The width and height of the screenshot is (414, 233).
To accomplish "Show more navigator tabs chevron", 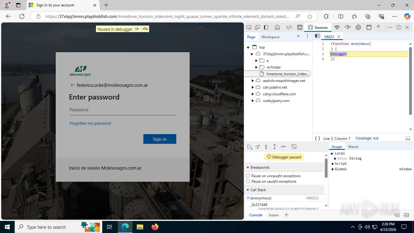I will coord(298,36).
